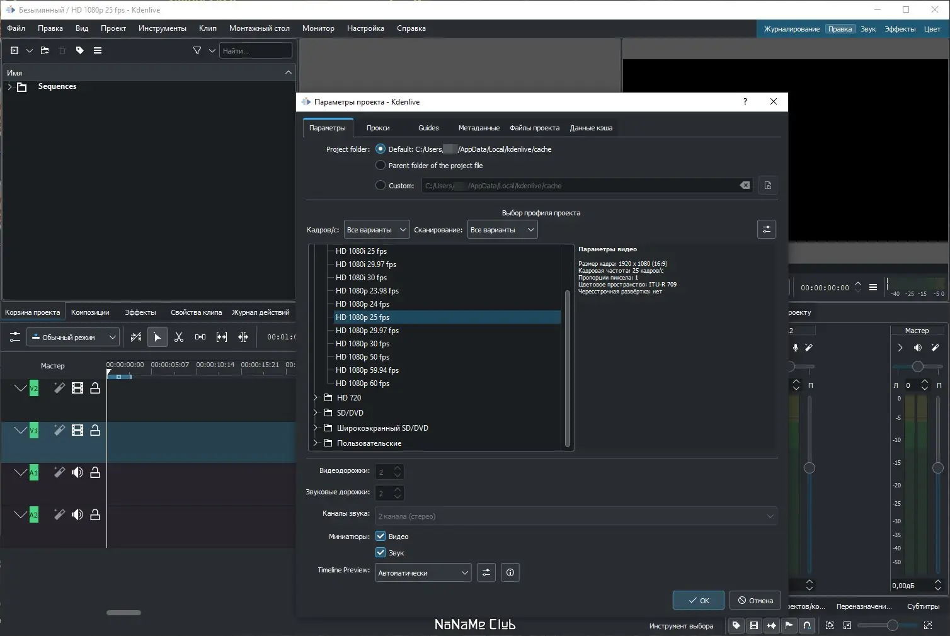Click the spacer tool icon
Image resolution: width=950 pixels, height=636 pixels.
point(200,337)
